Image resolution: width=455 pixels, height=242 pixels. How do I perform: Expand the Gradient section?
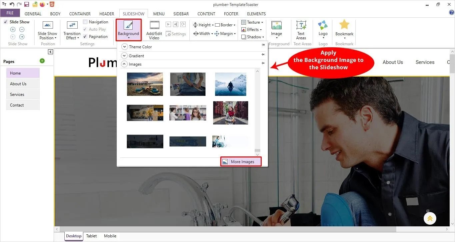pos(124,56)
